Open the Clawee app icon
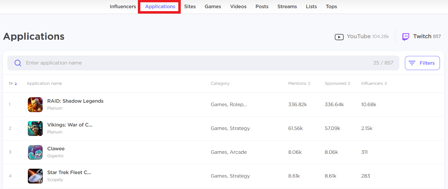Screen dimensions: 448x189 point(35,152)
